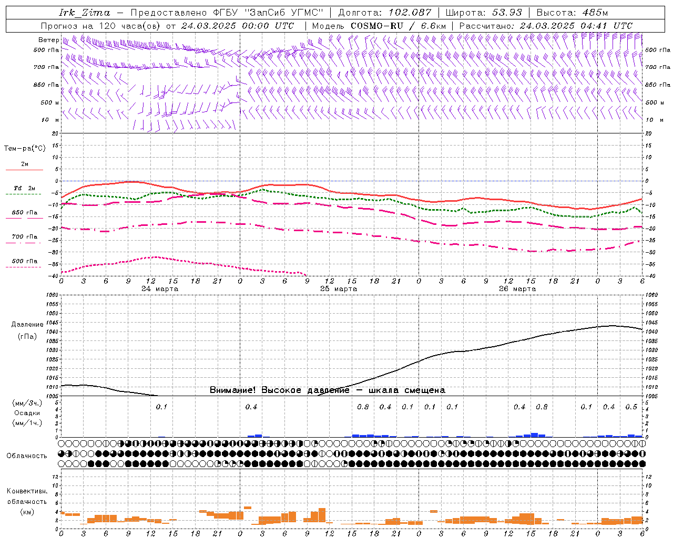The height and width of the screenshot is (538, 673).
Task: Select the forecast text Прогноз на 120 часа(ов)
Action: pos(101,26)
